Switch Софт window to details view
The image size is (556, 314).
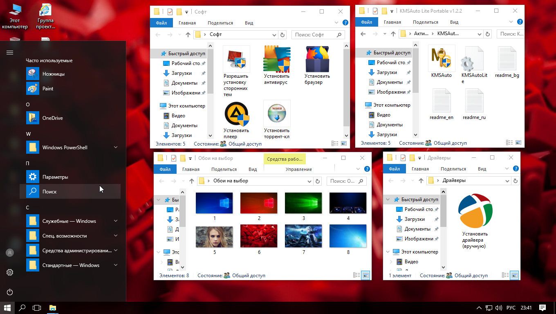(335, 144)
